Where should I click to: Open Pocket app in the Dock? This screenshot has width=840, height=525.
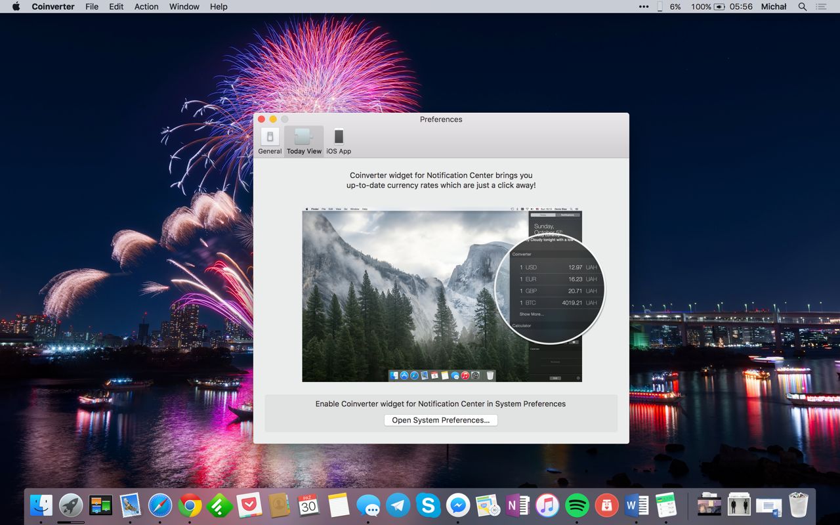click(x=249, y=505)
